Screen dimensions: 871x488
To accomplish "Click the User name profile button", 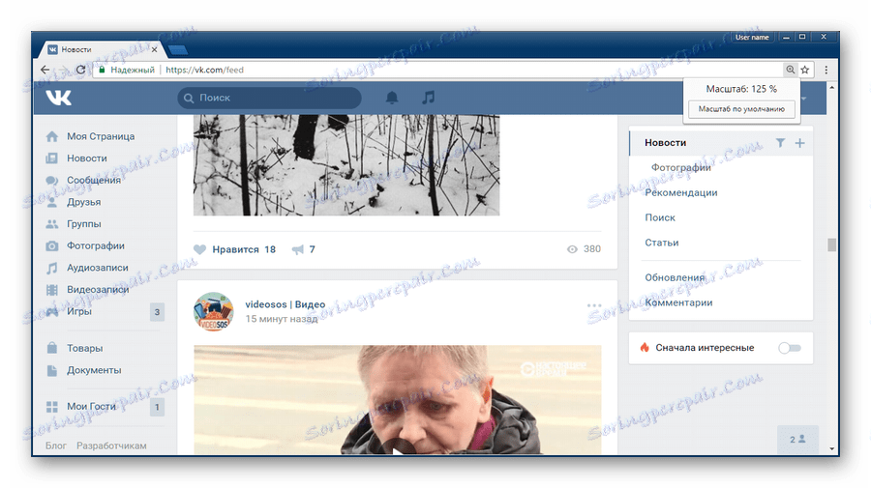I will click(x=752, y=37).
